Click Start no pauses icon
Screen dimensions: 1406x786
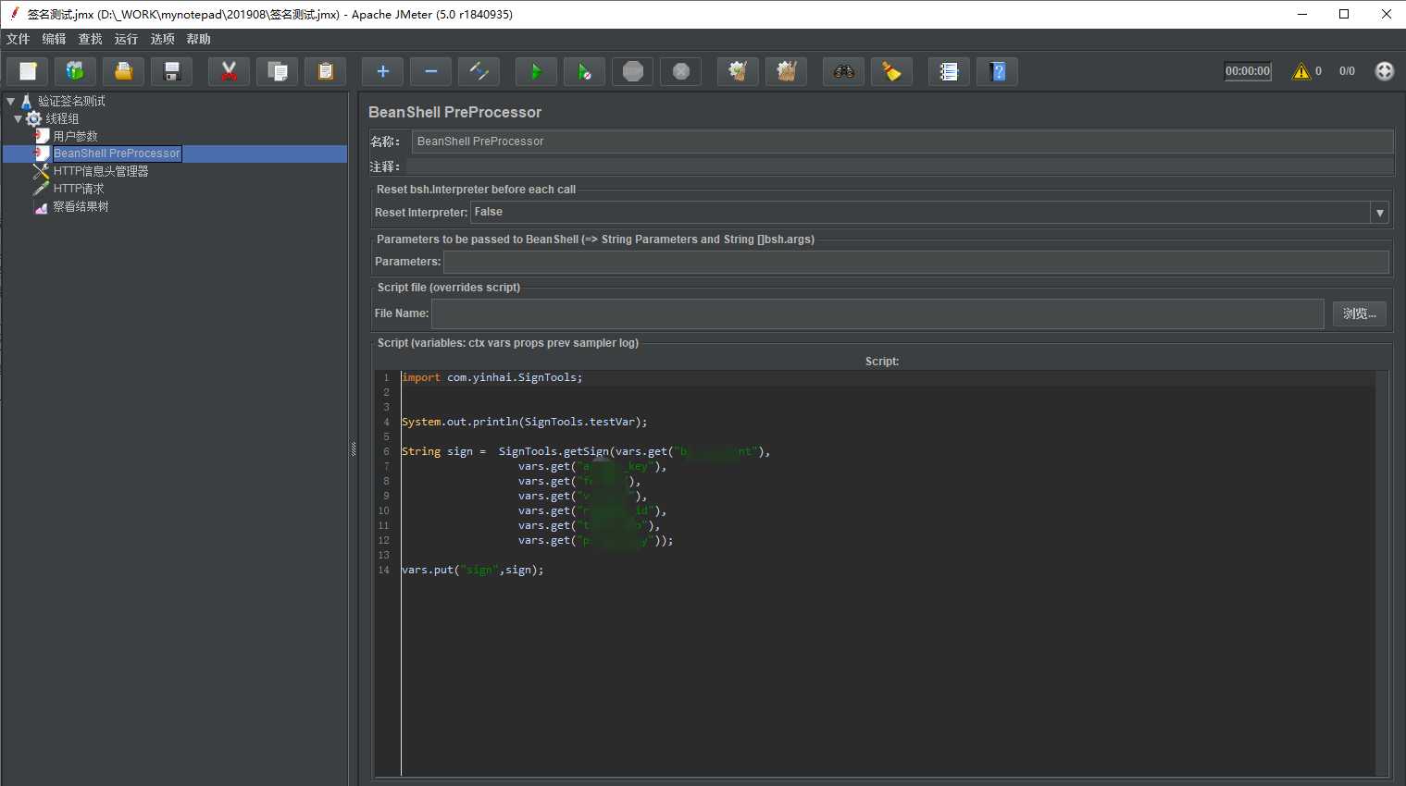click(584, 71)
